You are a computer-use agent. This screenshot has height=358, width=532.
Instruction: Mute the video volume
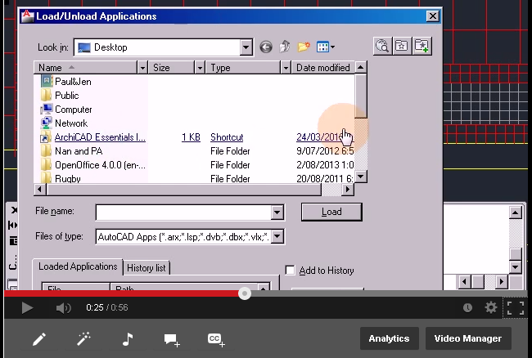coord(63,308)
